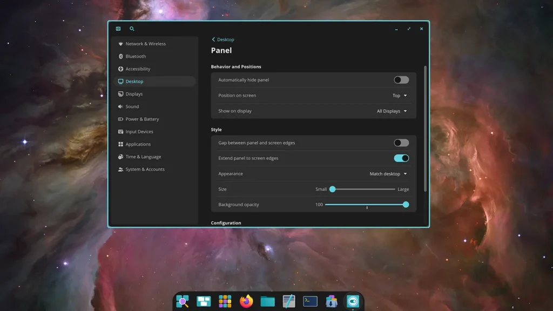Open the launcher search icon in dock
This screenshot has height=311, width=553.
(183, 301)
